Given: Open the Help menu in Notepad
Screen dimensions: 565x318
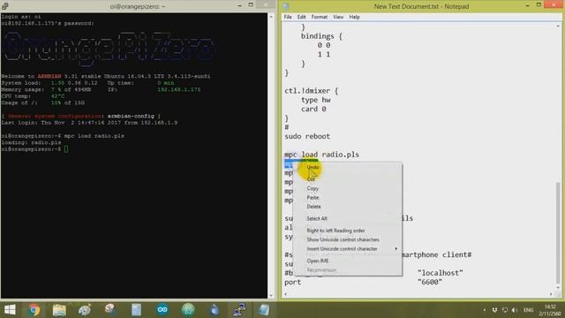Looking at the screenshot, I should [x=354, y=17].
